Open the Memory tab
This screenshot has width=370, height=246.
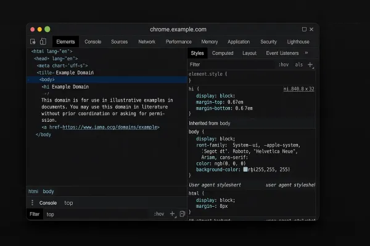click(x=210, y=42)
